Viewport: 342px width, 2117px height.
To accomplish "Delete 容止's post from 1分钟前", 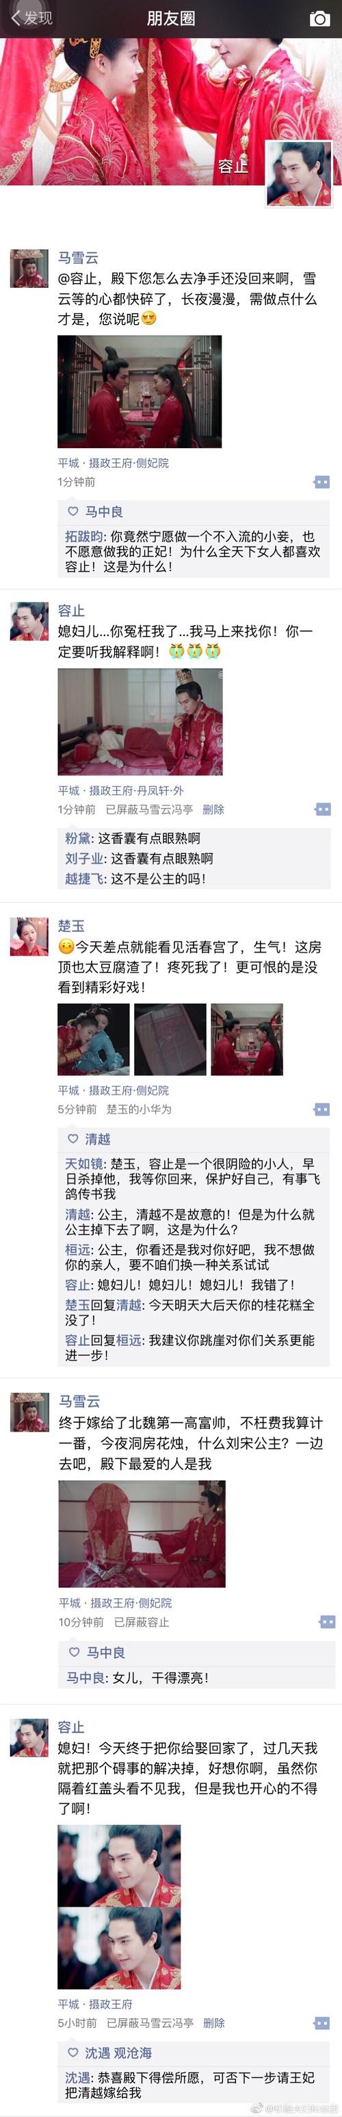I will pos(213,809).
